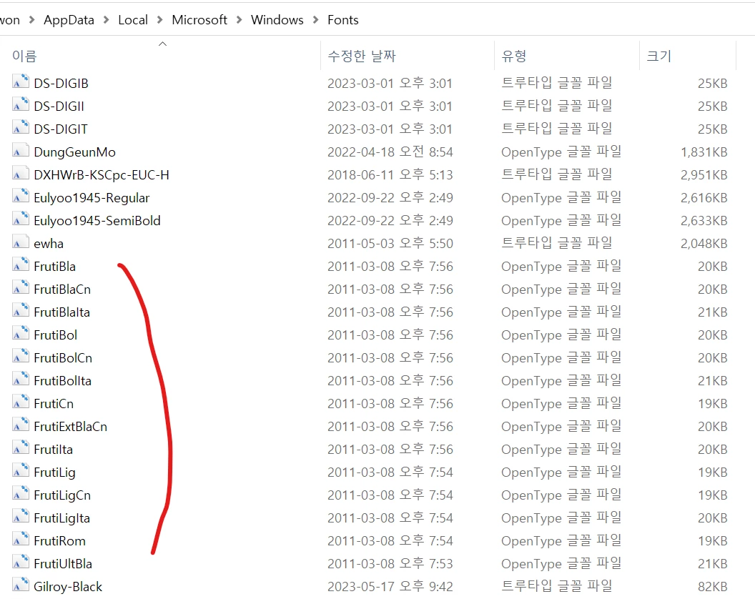Image resolution: width=755 pixels, height=599 pixels.
Task: Go to AppData folder in address bar
Action: [69, 20]
